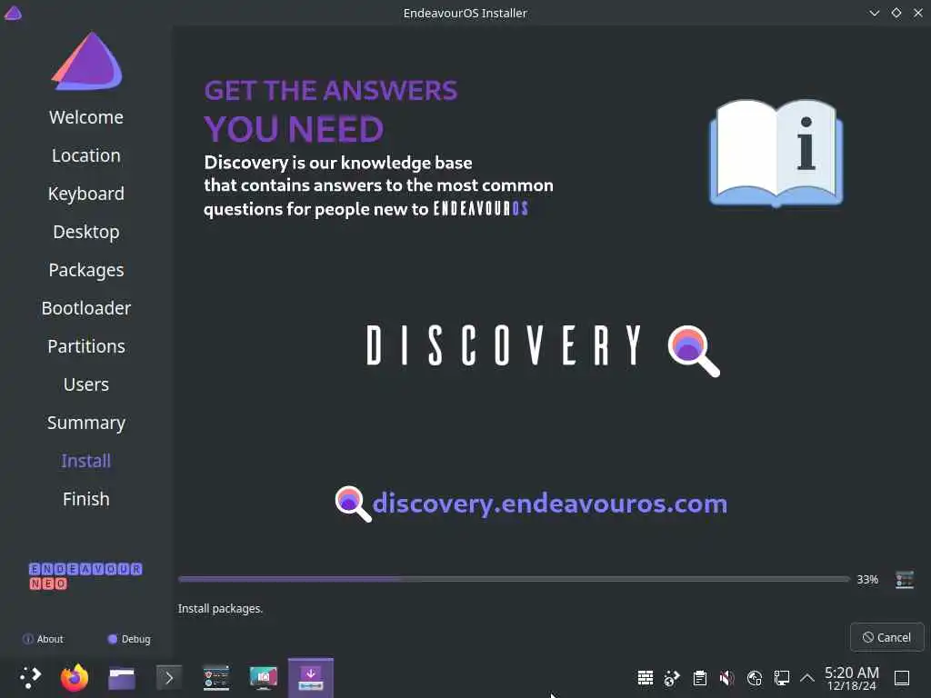Select the Finish step in sidebar
Image resolution: width=931 pixels, height=698 pixels.
[x=86, y=499]
